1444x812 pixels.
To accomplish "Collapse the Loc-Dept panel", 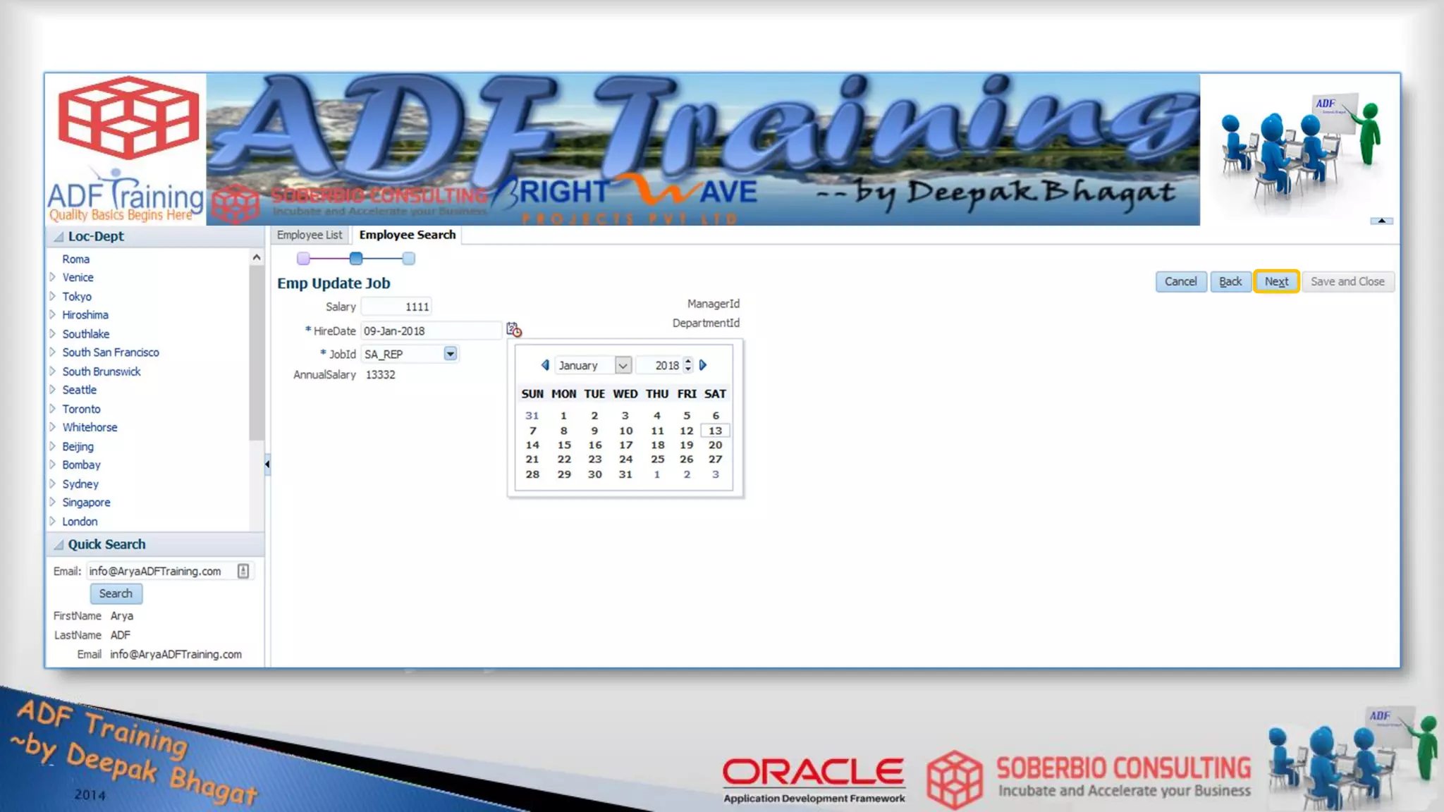I will pos(59,237).
